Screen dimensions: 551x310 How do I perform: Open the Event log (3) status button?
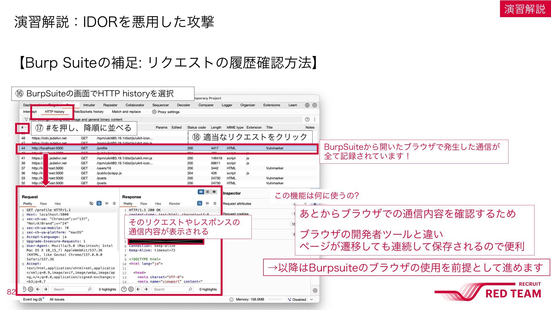(33, 300)
